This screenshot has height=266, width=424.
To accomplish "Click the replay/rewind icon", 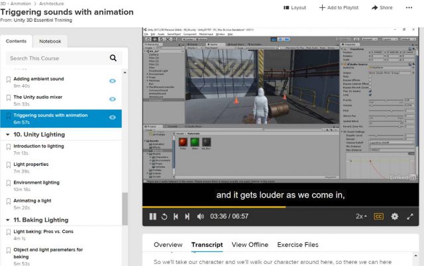I will click(164, 216).
